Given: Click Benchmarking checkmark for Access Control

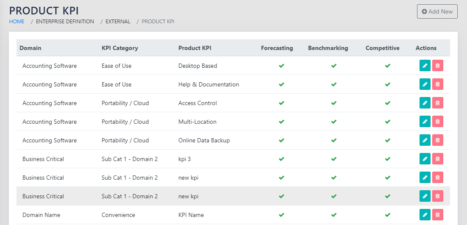Looking at the screenshot, I should (x=334, y=103).
